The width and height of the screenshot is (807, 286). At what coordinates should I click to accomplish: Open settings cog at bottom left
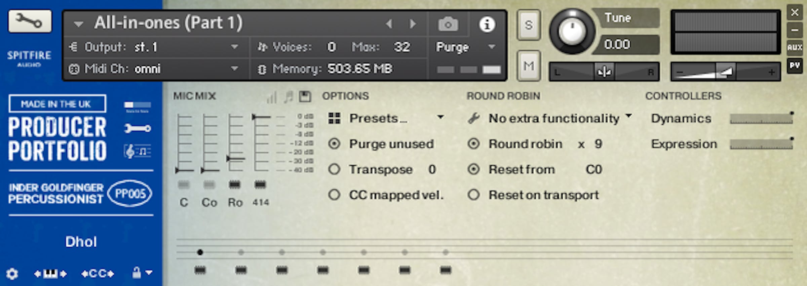tap(12, 274)
